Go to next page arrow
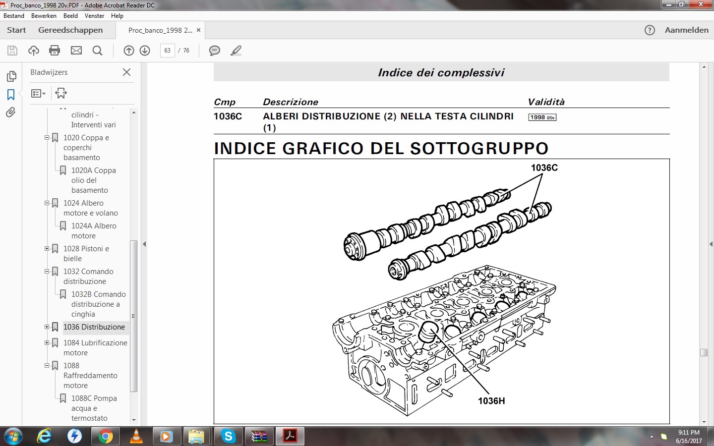Viewport: 714px width, 446px height. [145, 51]
